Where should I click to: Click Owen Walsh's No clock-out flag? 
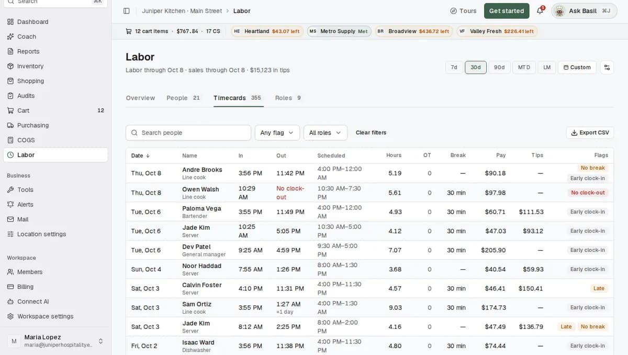click(588, 193)
